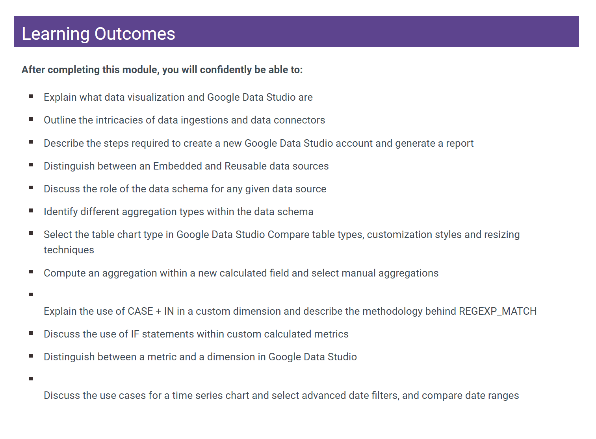Click the 'Discuss the role of the data schema' line
This screenshot has width=596, height=439.
pyautogui.click(x=185, y=189)
